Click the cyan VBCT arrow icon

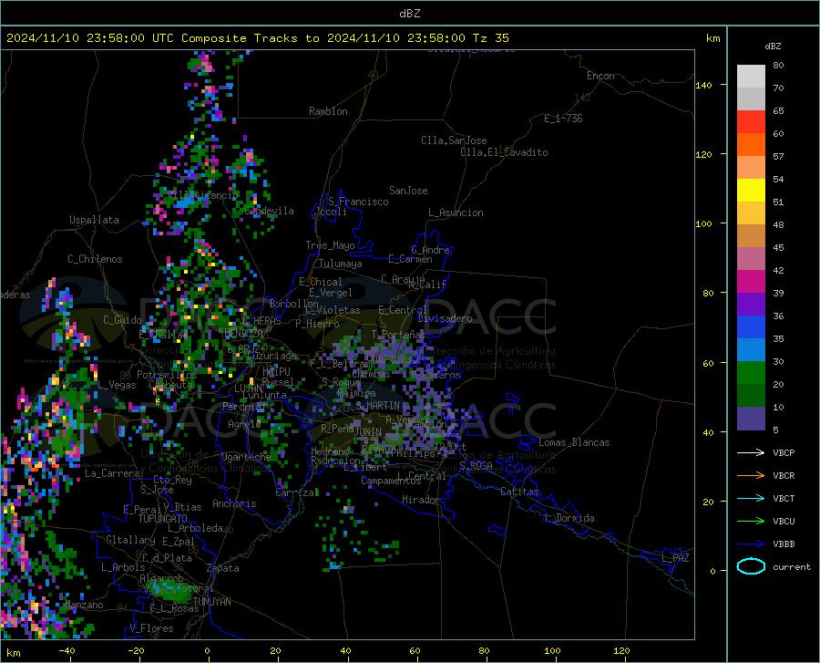(751, 498)
